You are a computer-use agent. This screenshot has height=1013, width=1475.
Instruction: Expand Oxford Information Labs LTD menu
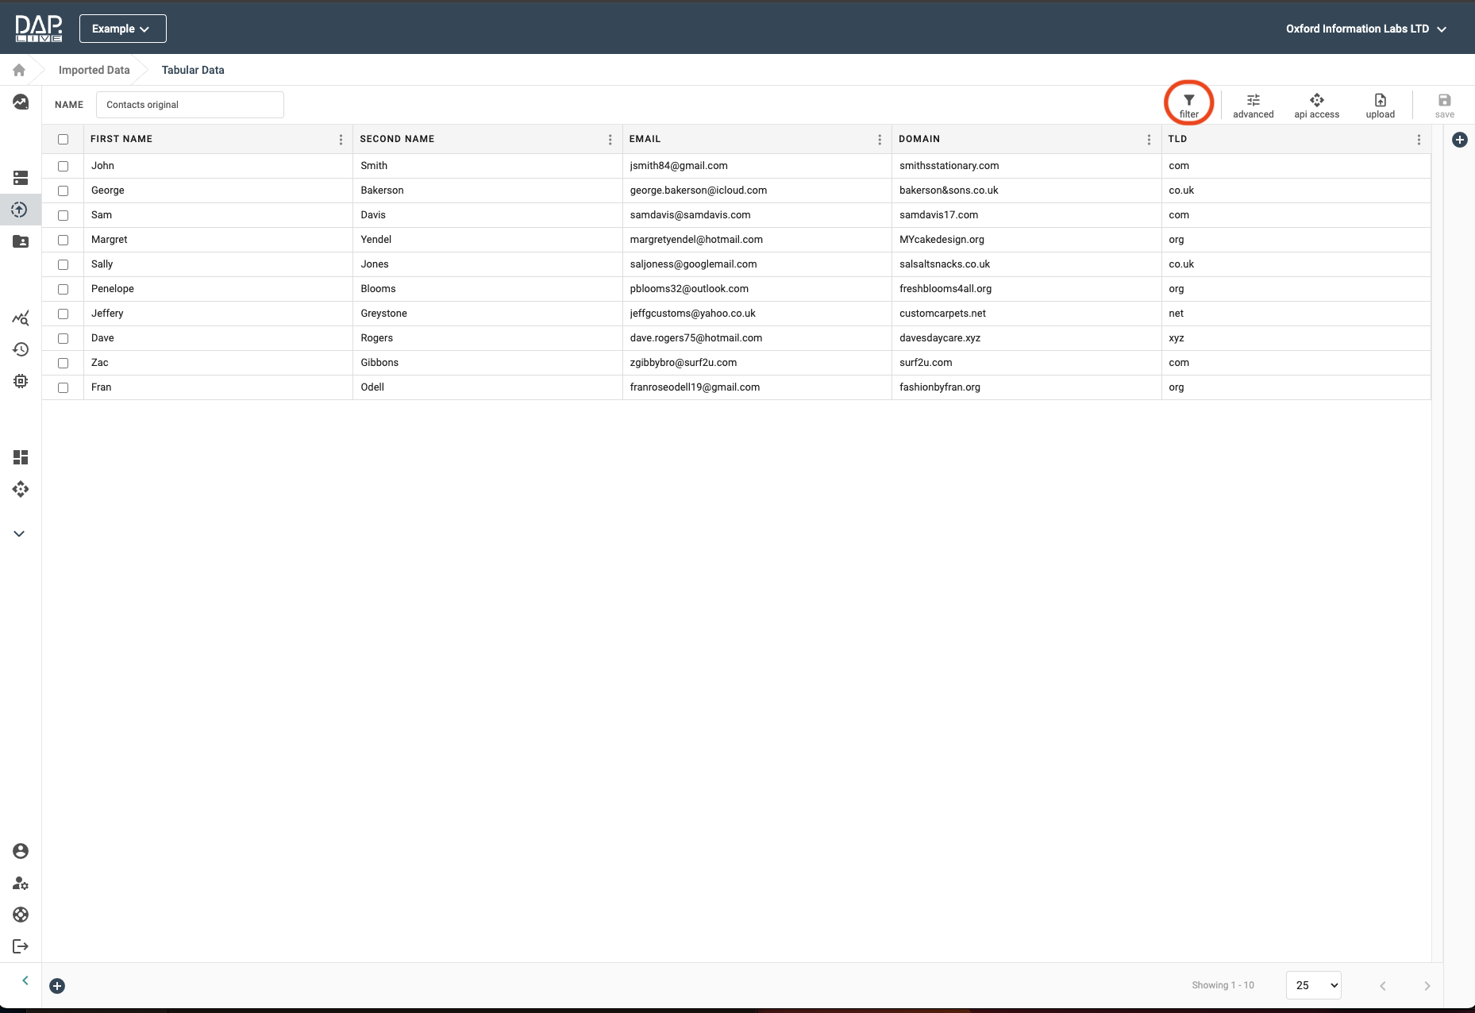pyautogui.click(x=1365, y=29)
